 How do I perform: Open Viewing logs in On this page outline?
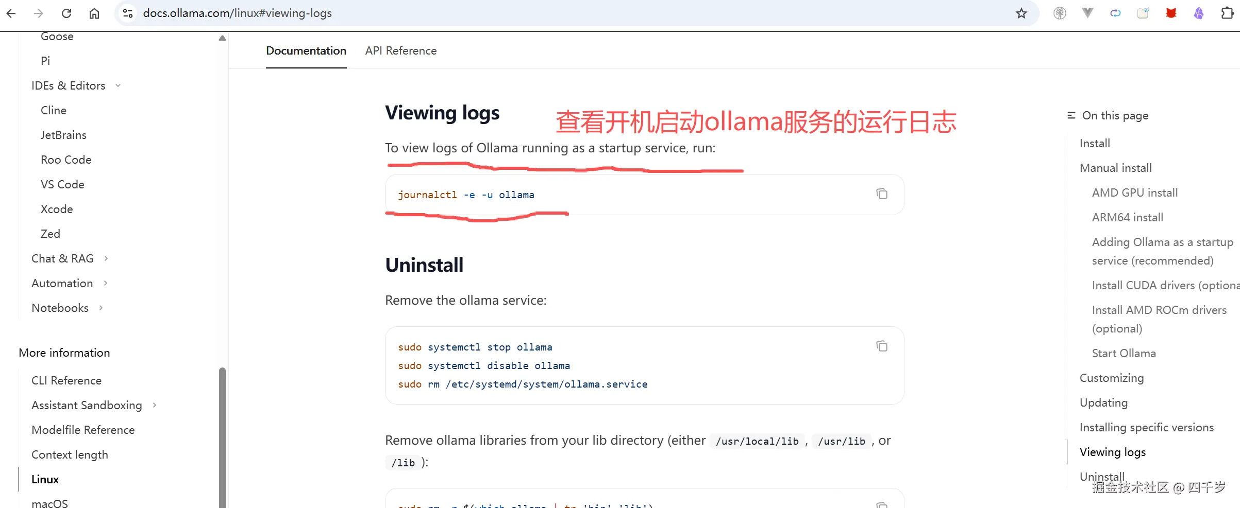(x=1113, y=451)
